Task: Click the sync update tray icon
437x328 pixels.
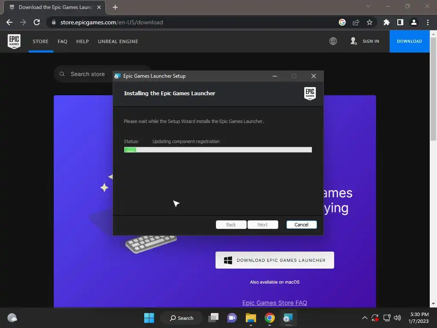Action: [x=375, y=318]
